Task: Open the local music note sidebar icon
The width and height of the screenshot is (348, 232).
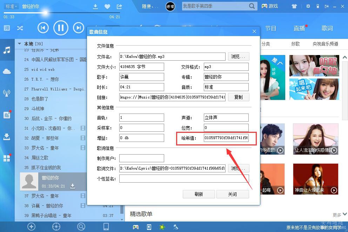Action: [x=7, y=50]
